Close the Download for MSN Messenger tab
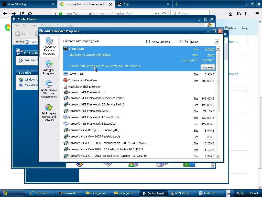This screenshot has height=197, width=262. point(111,4)
